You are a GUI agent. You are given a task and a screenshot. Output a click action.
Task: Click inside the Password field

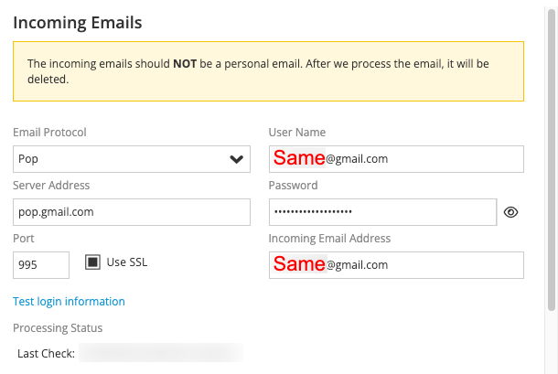coord(382,212)
